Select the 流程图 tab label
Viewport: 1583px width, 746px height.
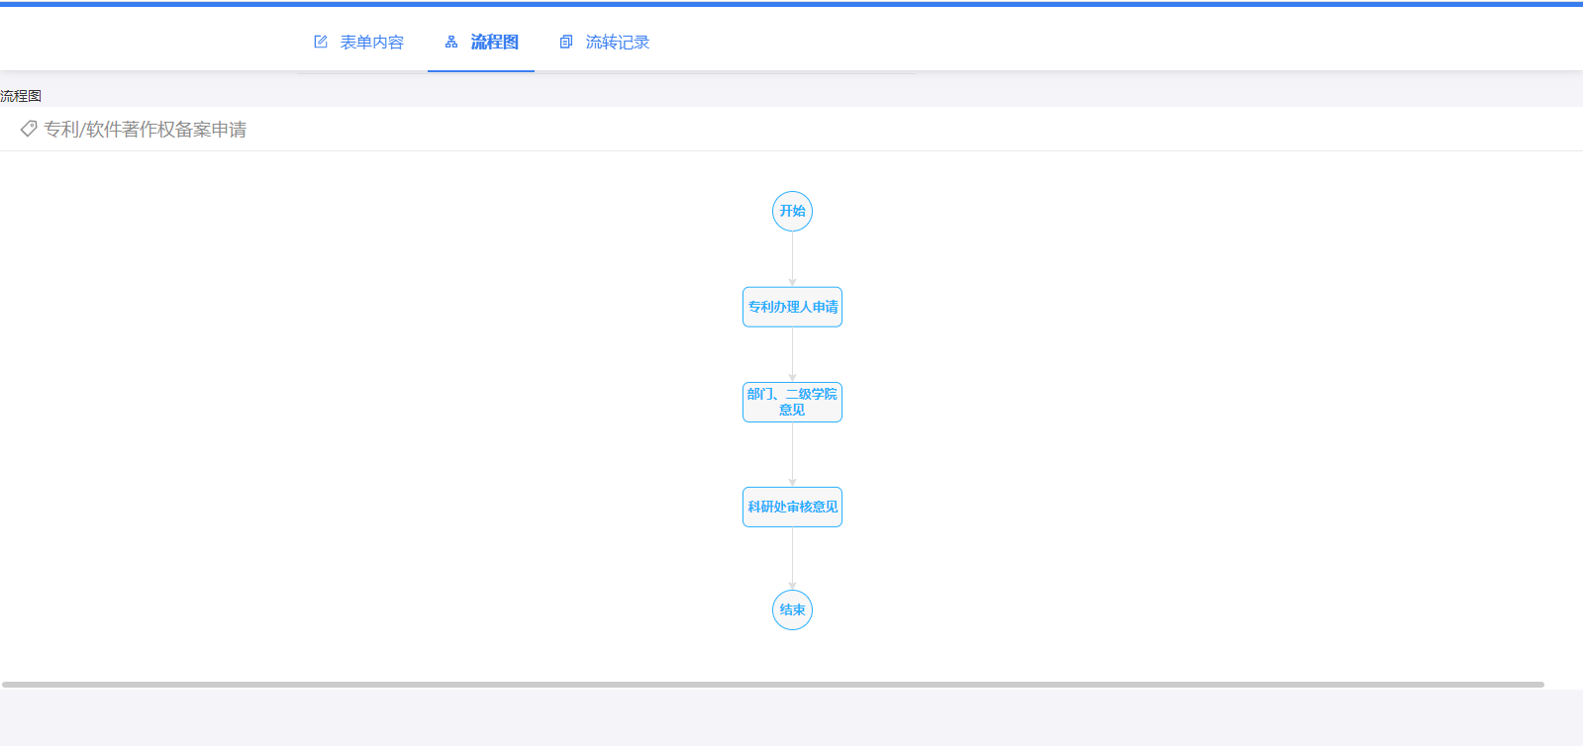point(494,43)
